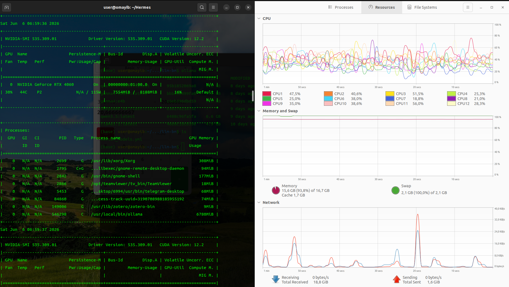Collapse the Memory and Swap section
The height and width of the screenshot is (287, 509).
pyautogui.click(x=259, y=111)
